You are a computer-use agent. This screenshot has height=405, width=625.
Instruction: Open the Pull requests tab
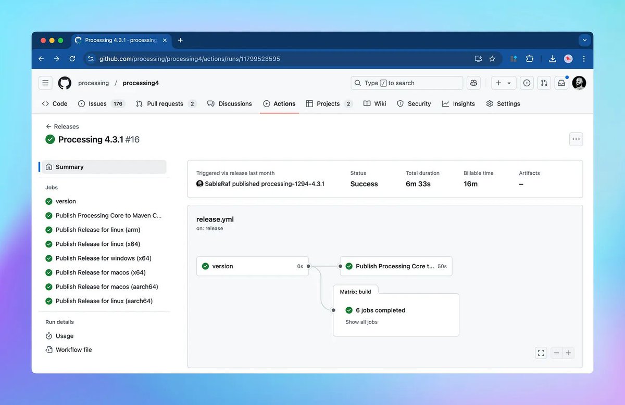(x=166, y=104)
